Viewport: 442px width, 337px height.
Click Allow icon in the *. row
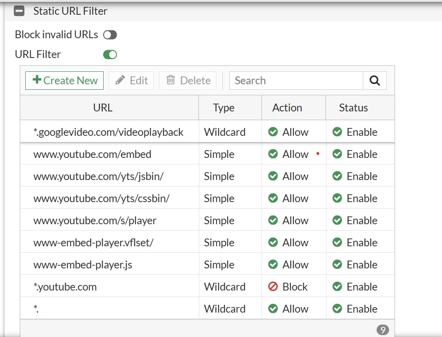tap(273, 308)
